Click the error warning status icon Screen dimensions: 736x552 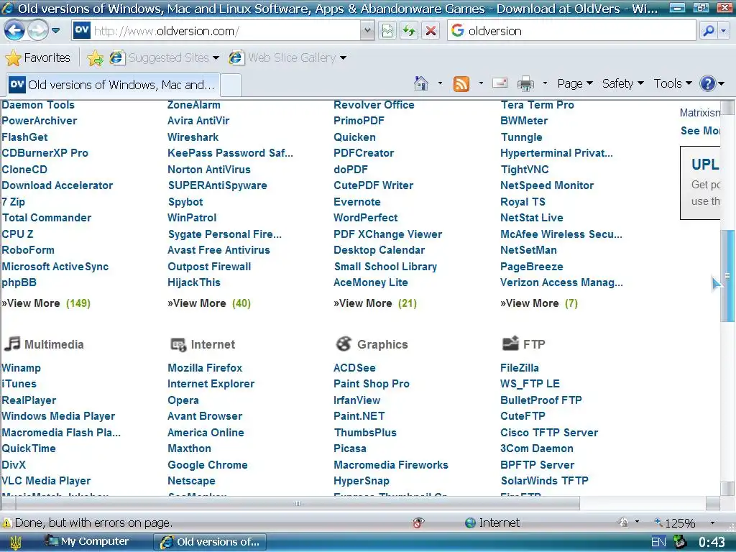[7, 523]
